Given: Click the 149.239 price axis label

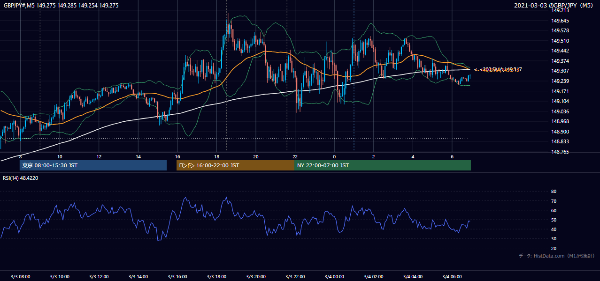Looking at the screenshot, I should 560,81.
